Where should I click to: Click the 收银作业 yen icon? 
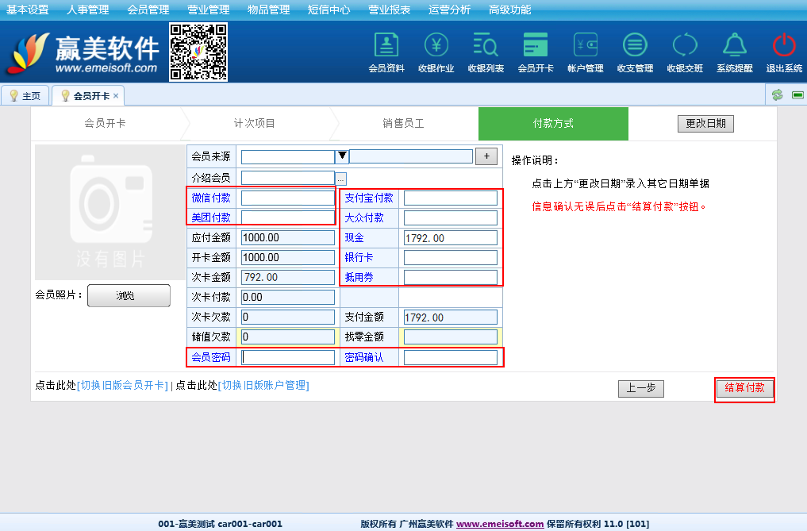pos(436,45)
